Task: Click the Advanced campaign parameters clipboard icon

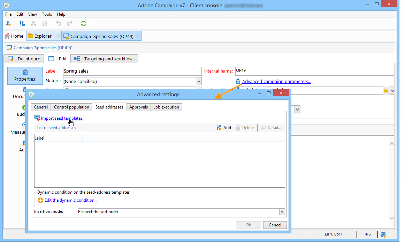Action: click(238, 82)
